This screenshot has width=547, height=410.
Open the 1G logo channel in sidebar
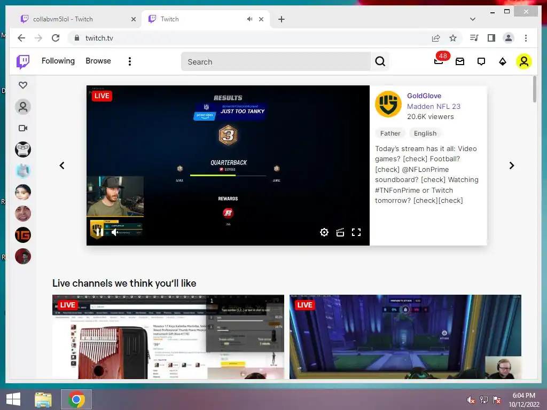coord(23,235)
